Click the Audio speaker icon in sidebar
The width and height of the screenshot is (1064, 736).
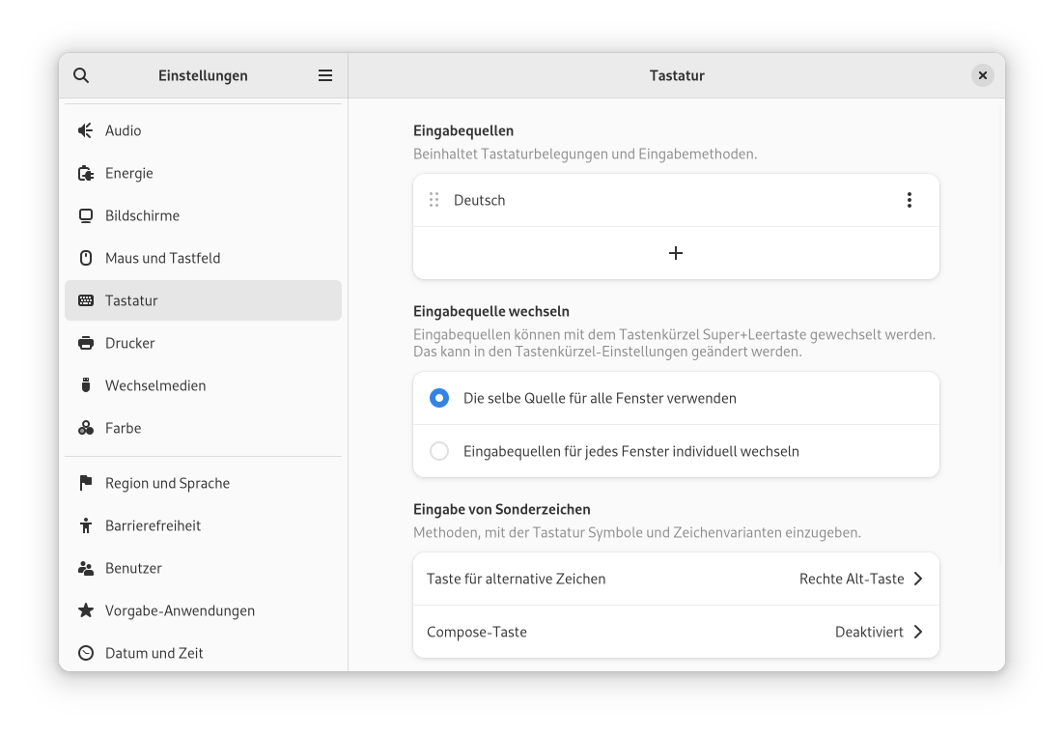(86, 130)
